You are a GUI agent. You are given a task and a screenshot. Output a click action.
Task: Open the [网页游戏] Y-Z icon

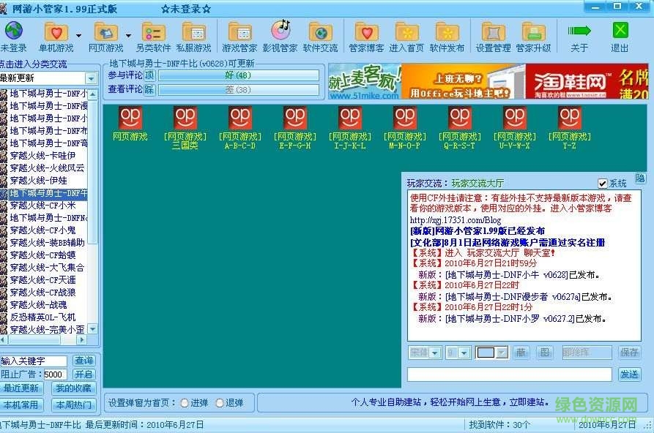(x=570, y=118)
